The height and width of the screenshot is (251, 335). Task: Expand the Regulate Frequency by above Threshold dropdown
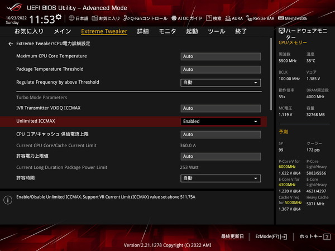point(221,83)
